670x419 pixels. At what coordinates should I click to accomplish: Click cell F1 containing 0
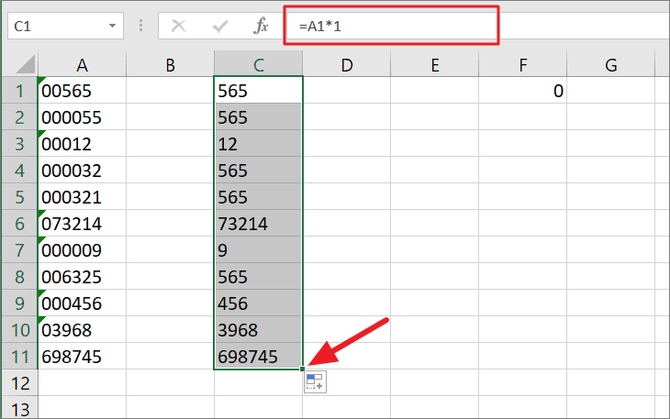coord(522,91)
